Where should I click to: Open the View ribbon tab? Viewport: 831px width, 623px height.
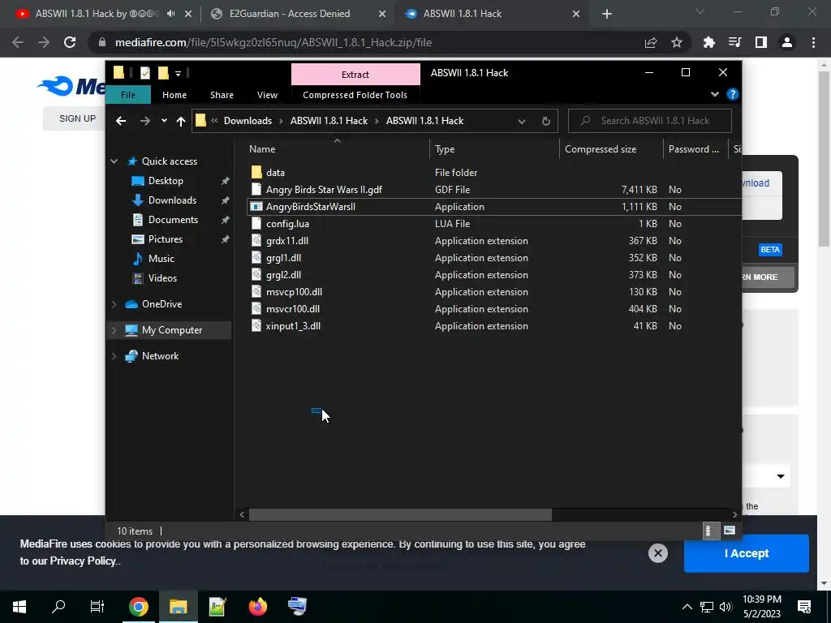[x=267, y=95]
